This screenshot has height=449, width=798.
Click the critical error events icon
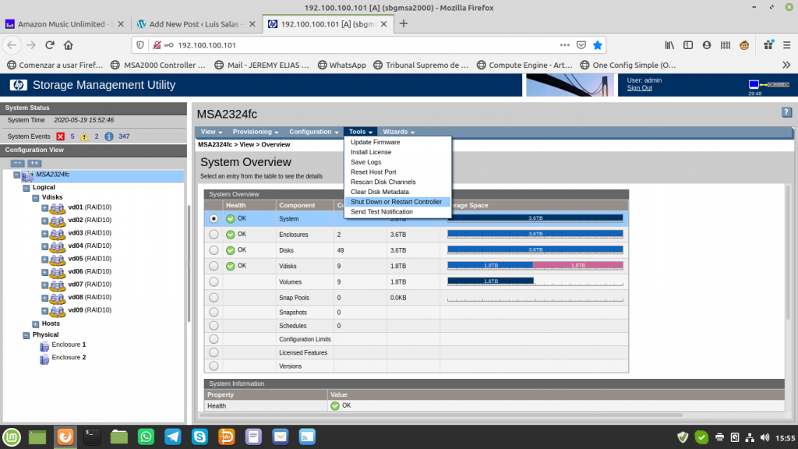(61, 136)
